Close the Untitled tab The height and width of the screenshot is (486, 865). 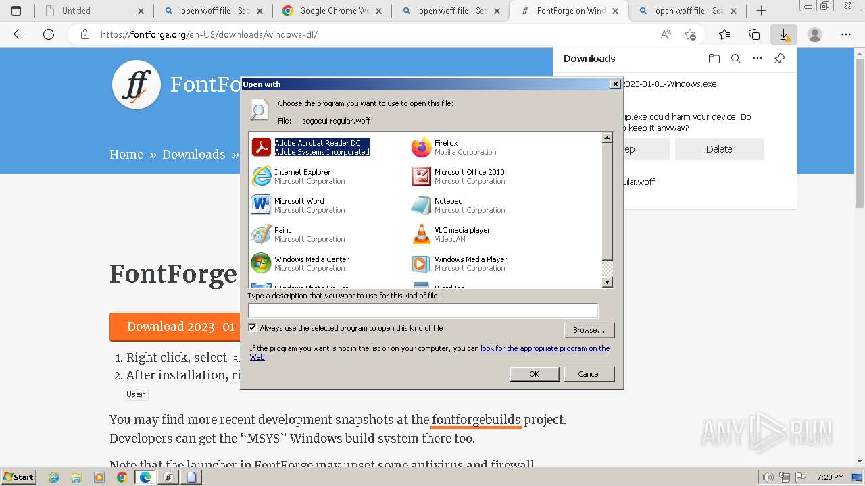click(x=141, y=11)
